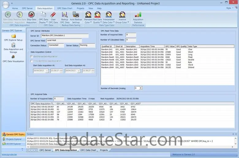The image size is (239, 158).
Task: Open Number of Decimals dropdown
Action: point(141,88)
